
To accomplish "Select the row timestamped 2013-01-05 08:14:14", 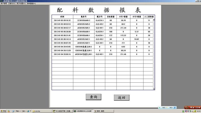I will (102, 39).
